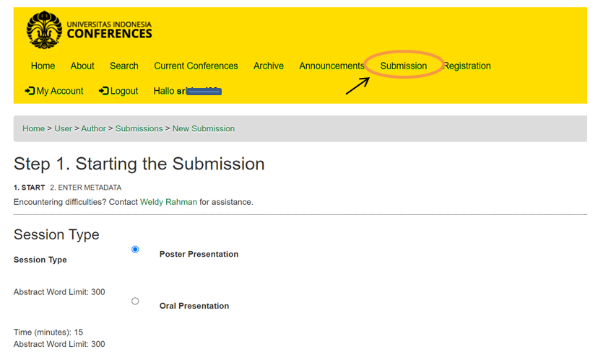
Task: View the Announcements page
Action: tap(331, 66)
